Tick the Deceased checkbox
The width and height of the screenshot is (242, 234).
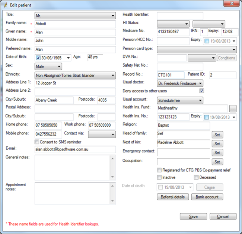pos(196,177)
